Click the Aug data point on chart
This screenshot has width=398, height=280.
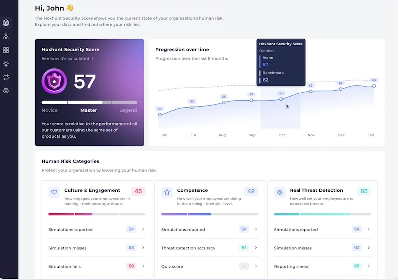coord(224,103)
